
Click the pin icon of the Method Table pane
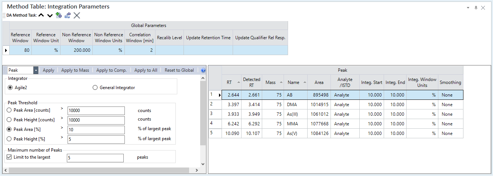pyautogui.click(x=476, y=7)
